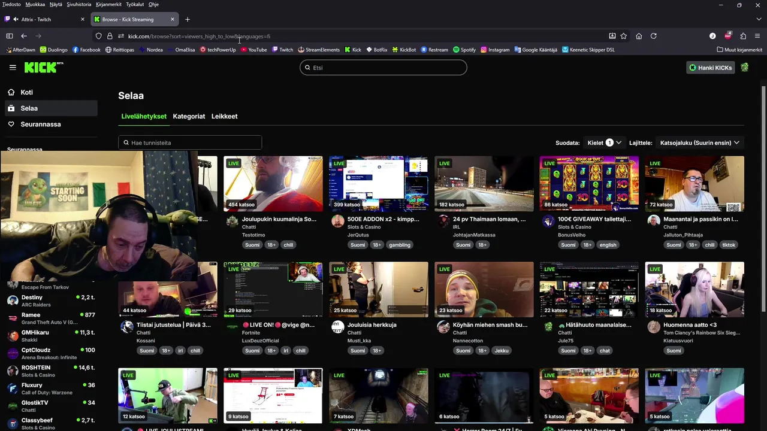Click the Jalluton_Pihtaaja channel avatar
The height and width of the screenshot is (431, 767).
coord(654,221)
